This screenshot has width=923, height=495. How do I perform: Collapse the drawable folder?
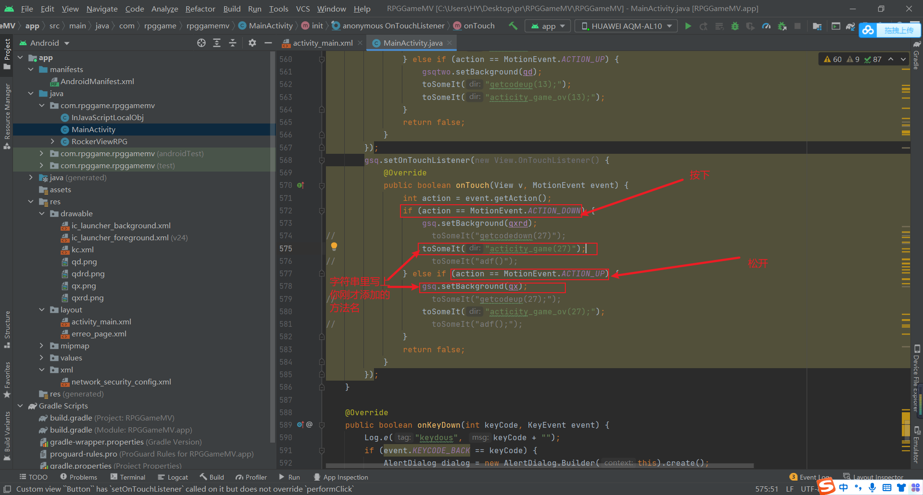click(x=42, y=214)
